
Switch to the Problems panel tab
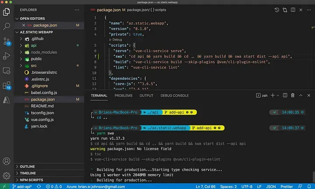123,96
